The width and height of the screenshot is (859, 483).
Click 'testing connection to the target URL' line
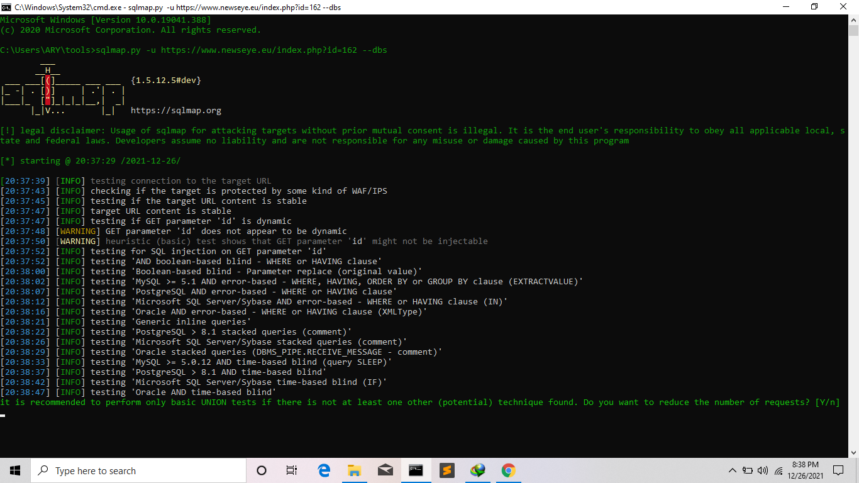tap(136, 181)
